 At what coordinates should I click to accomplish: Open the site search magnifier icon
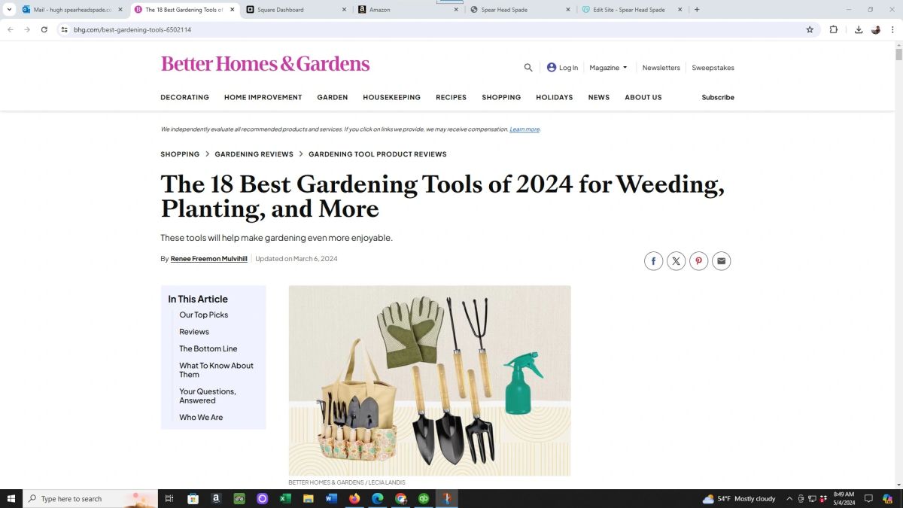(x=528, y=68)
